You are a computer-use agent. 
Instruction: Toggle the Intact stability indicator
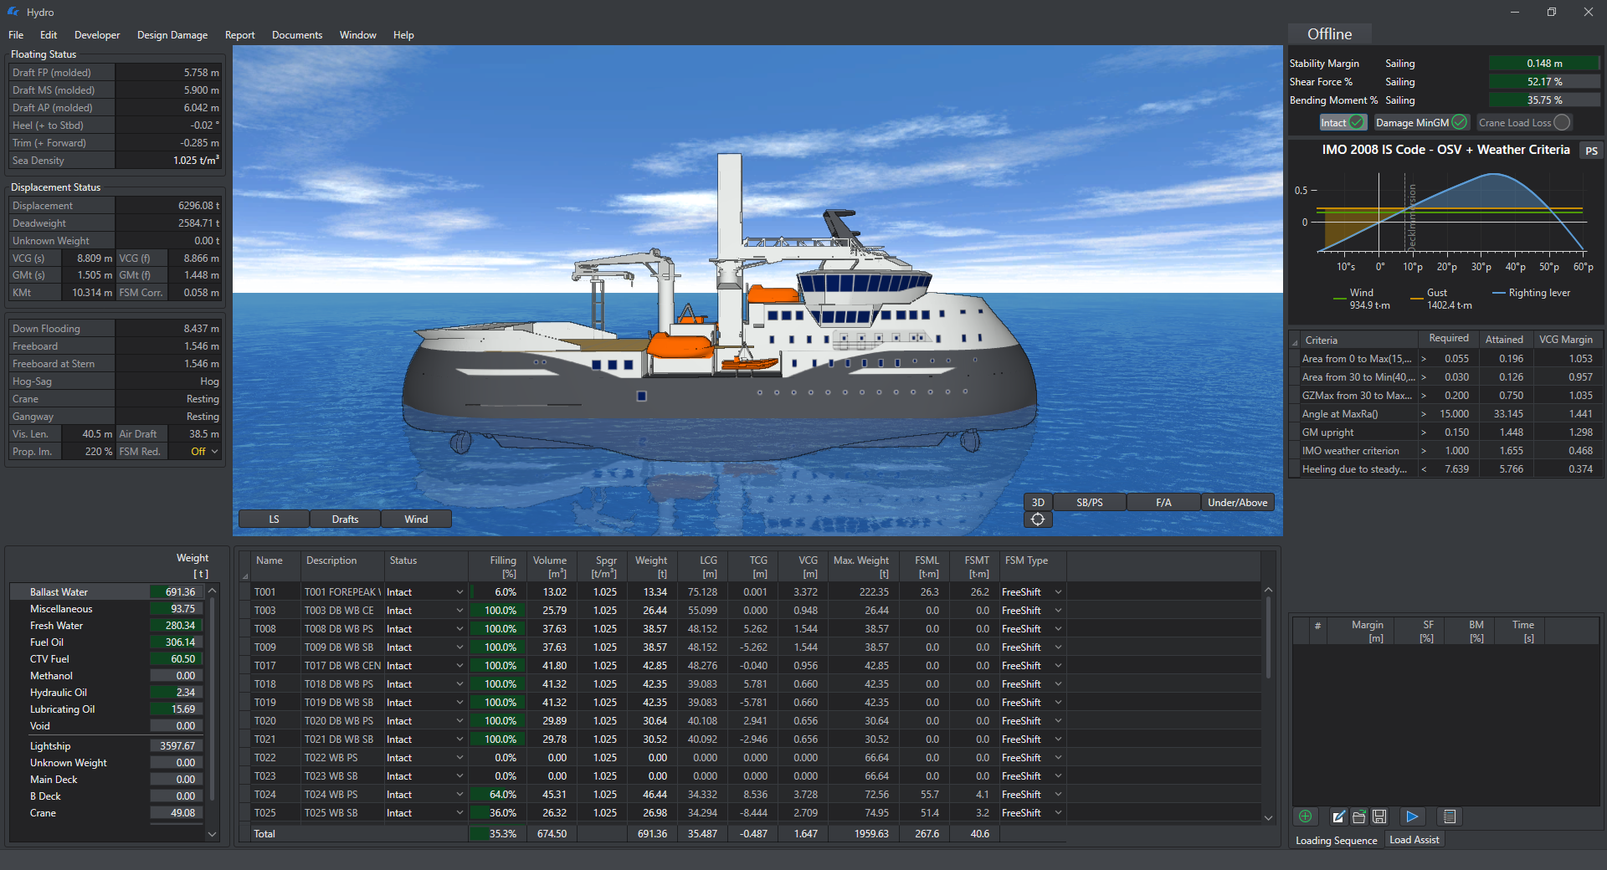pyautogui.click(x=1343, y=122)
